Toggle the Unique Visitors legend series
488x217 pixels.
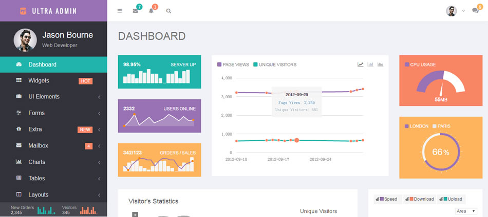click(275, 64)
